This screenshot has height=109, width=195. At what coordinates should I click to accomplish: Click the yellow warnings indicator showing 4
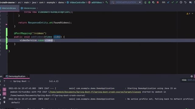click(x=188, y=14)
